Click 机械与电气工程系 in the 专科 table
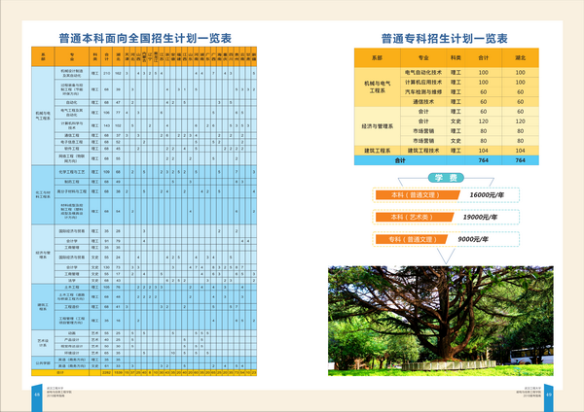Image resolution: width=584 pixels, height=412 pixels. point(378,87)
